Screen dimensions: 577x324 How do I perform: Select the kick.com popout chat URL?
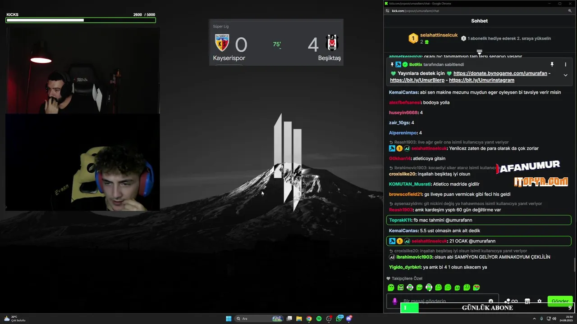[415, 11]
